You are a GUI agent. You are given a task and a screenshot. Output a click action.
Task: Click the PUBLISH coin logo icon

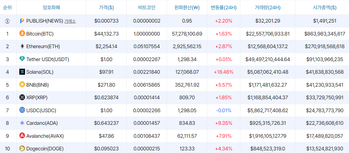tap(22, 21)
